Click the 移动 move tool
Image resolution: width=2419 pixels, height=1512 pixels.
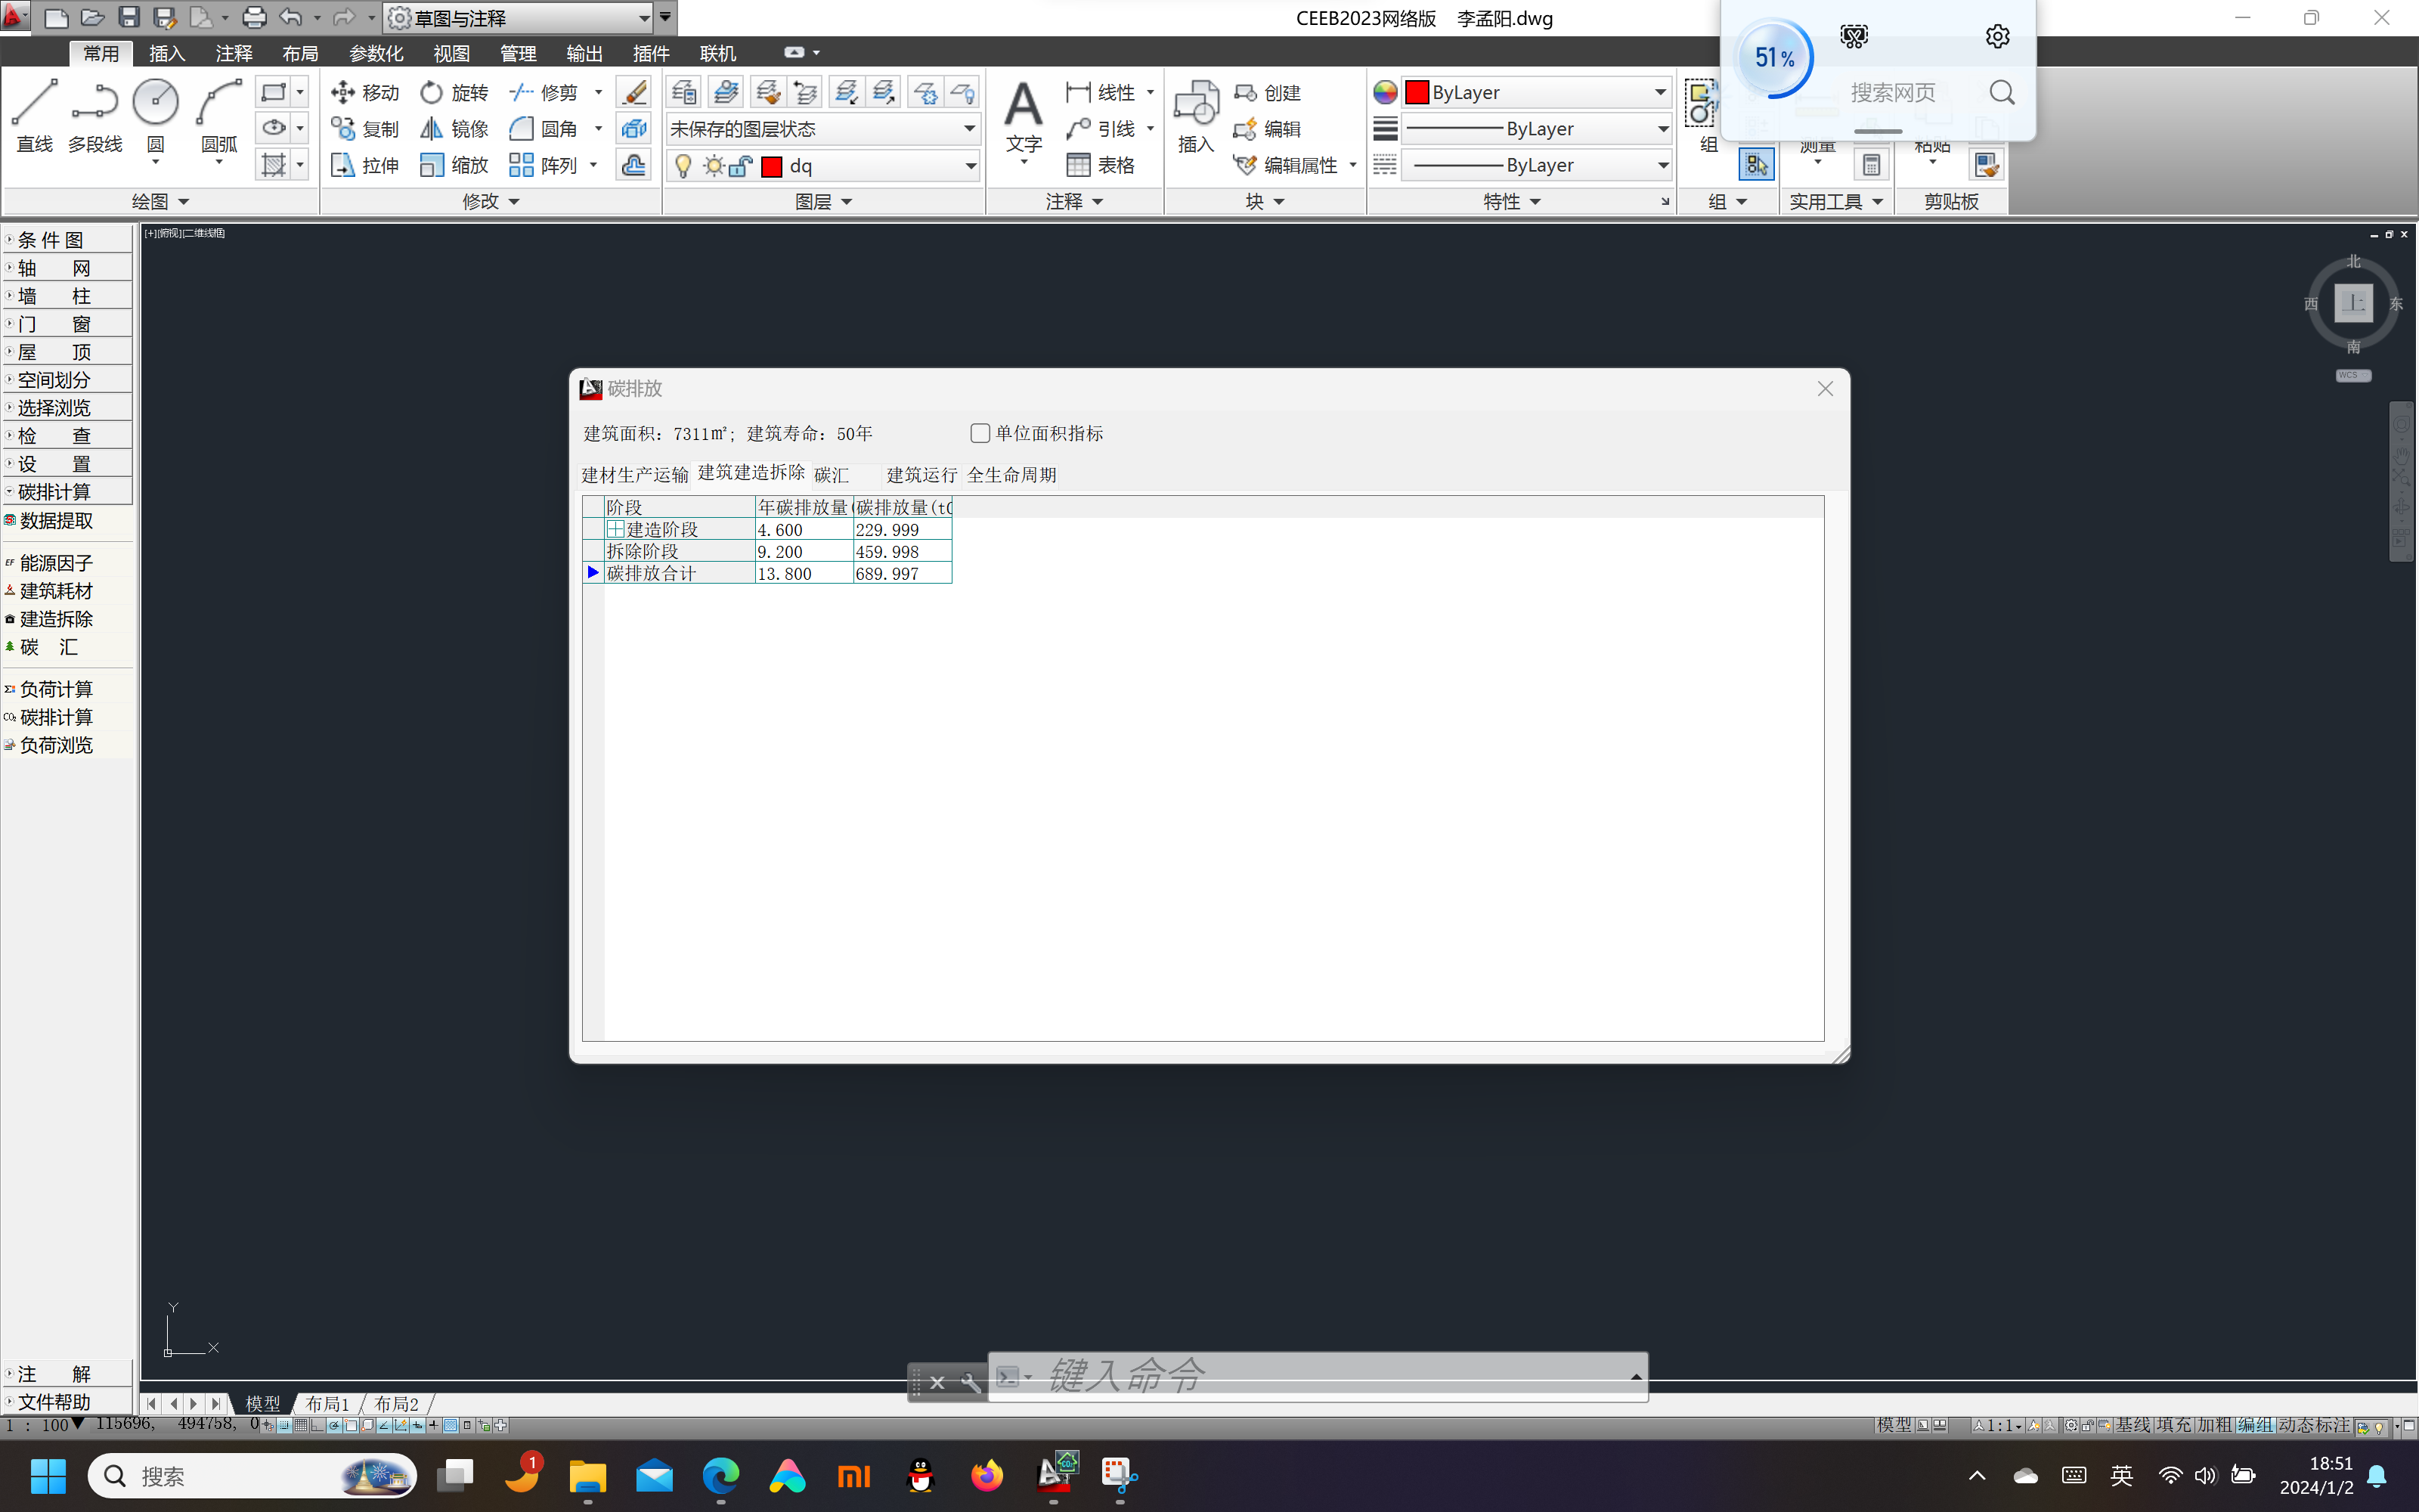pos(366,92)
